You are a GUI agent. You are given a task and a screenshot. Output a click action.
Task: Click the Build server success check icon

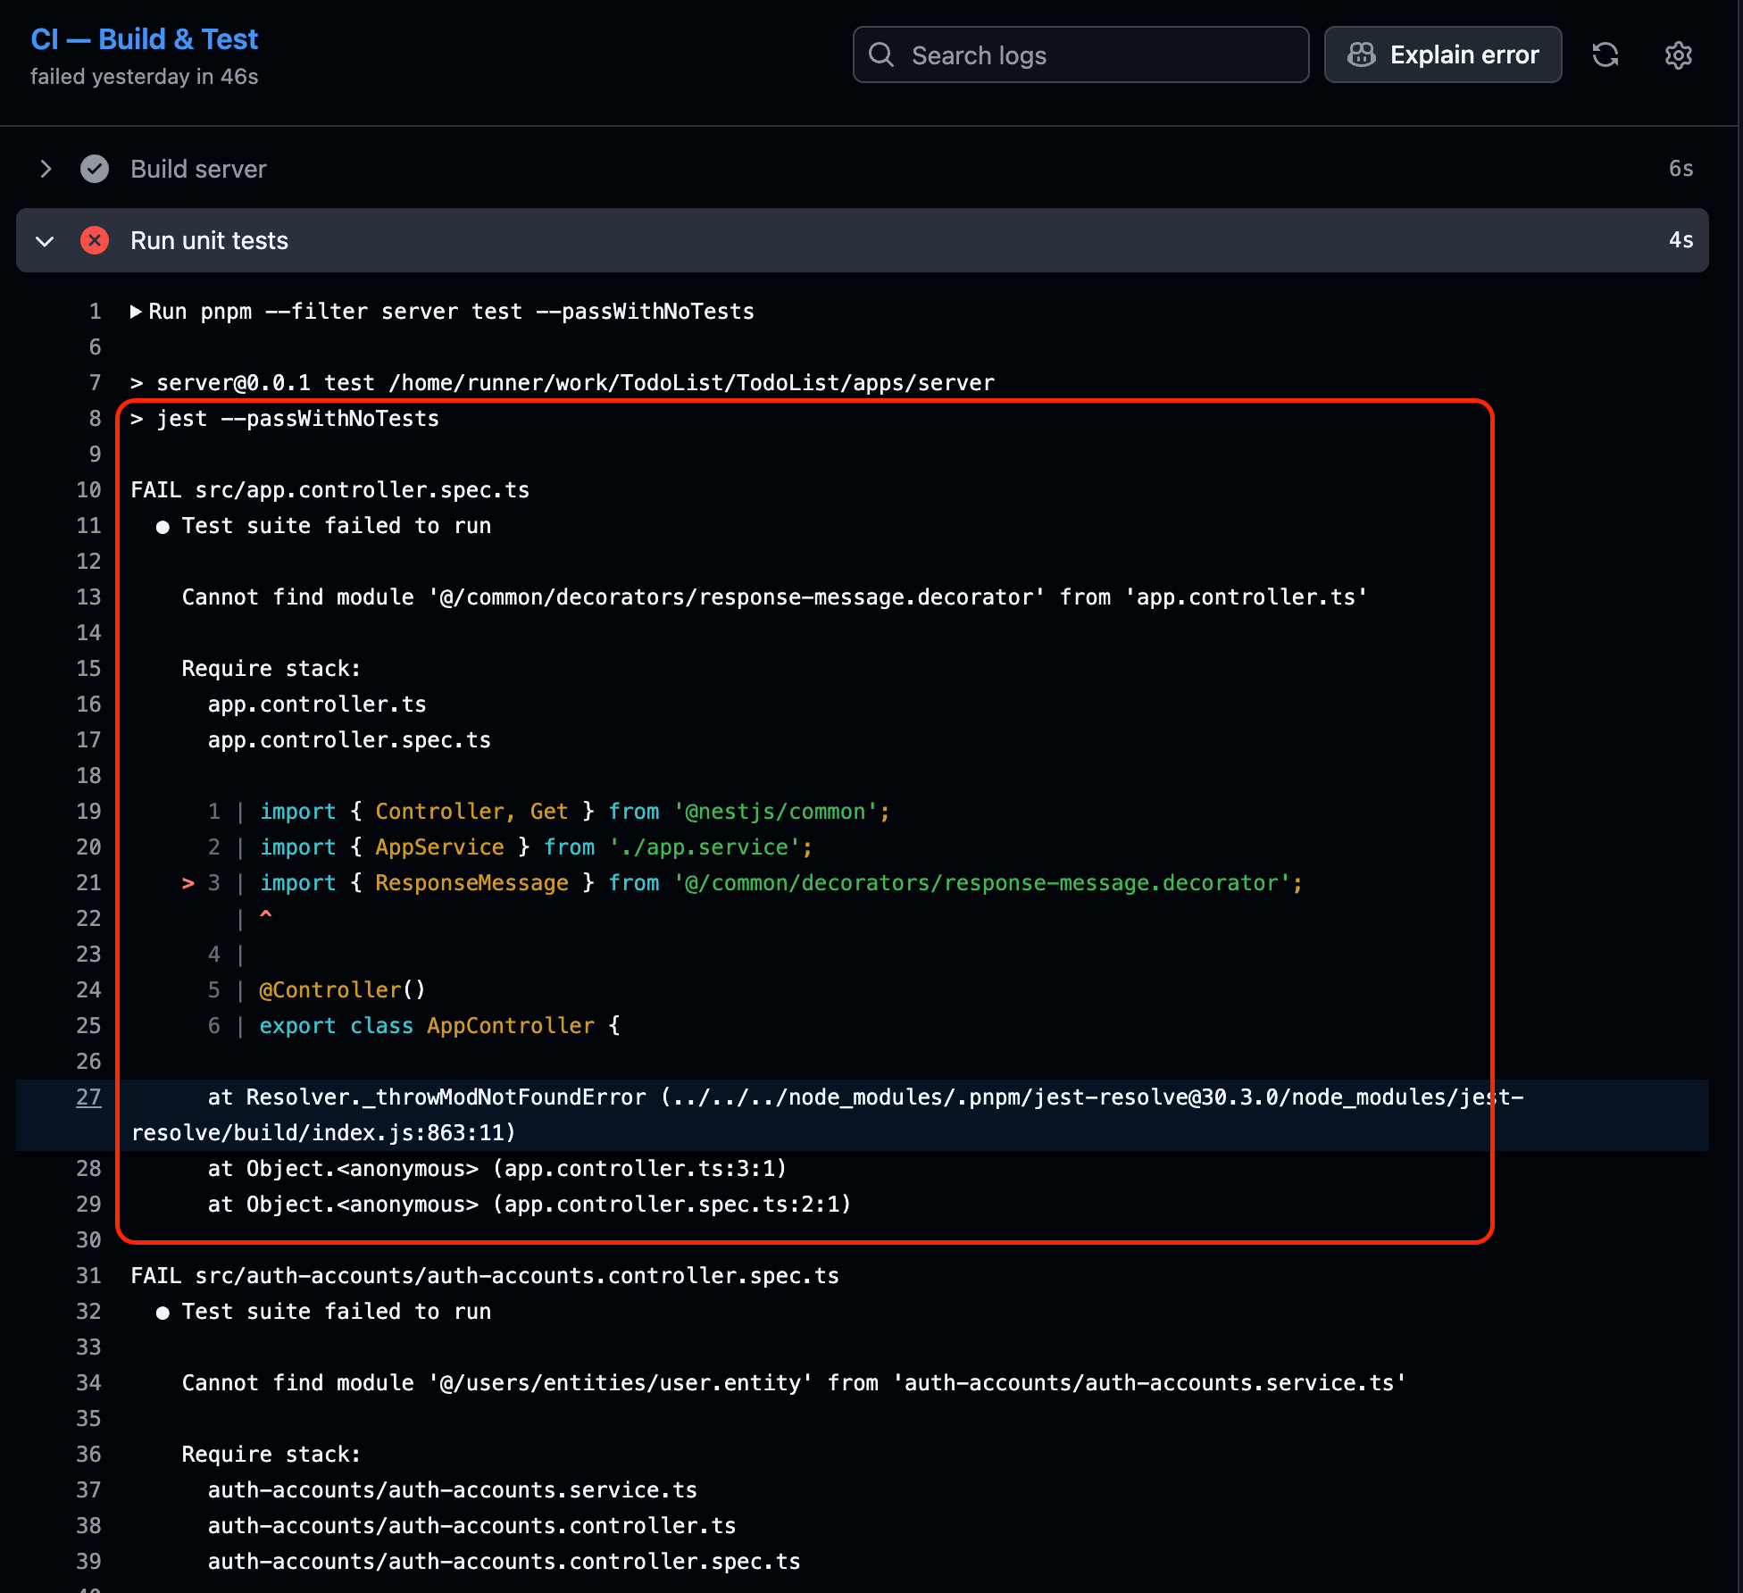95,169
